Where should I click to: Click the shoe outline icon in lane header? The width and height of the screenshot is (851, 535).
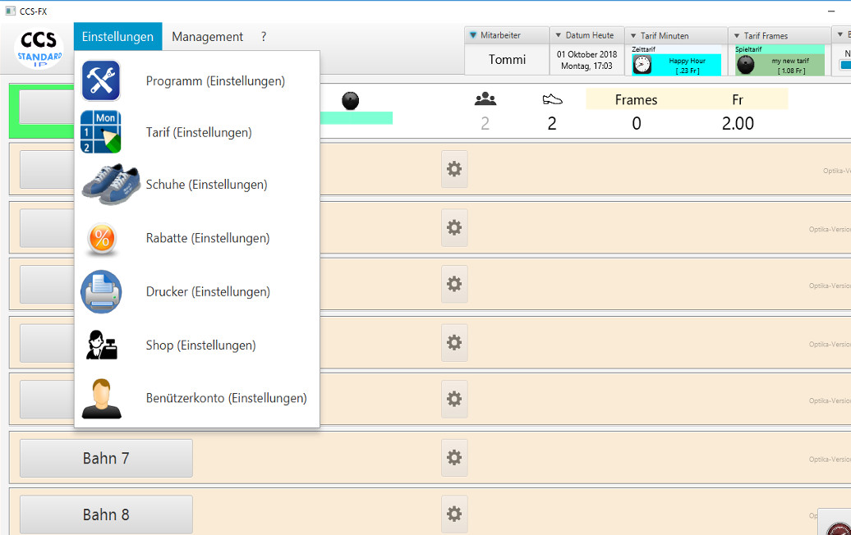click(552, 99)
